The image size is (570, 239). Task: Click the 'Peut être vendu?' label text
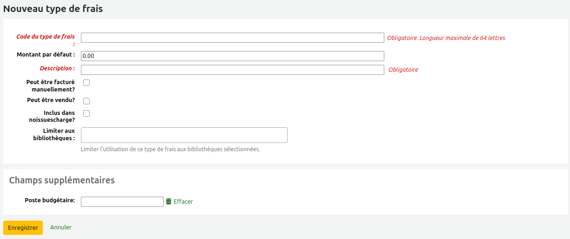click(x=51, y=100)
